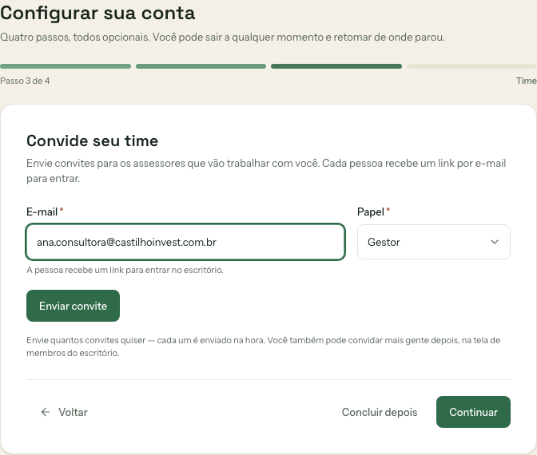537x455 pixels.
Task: Select the third dark green progress bar
Action: click(336, 66)
